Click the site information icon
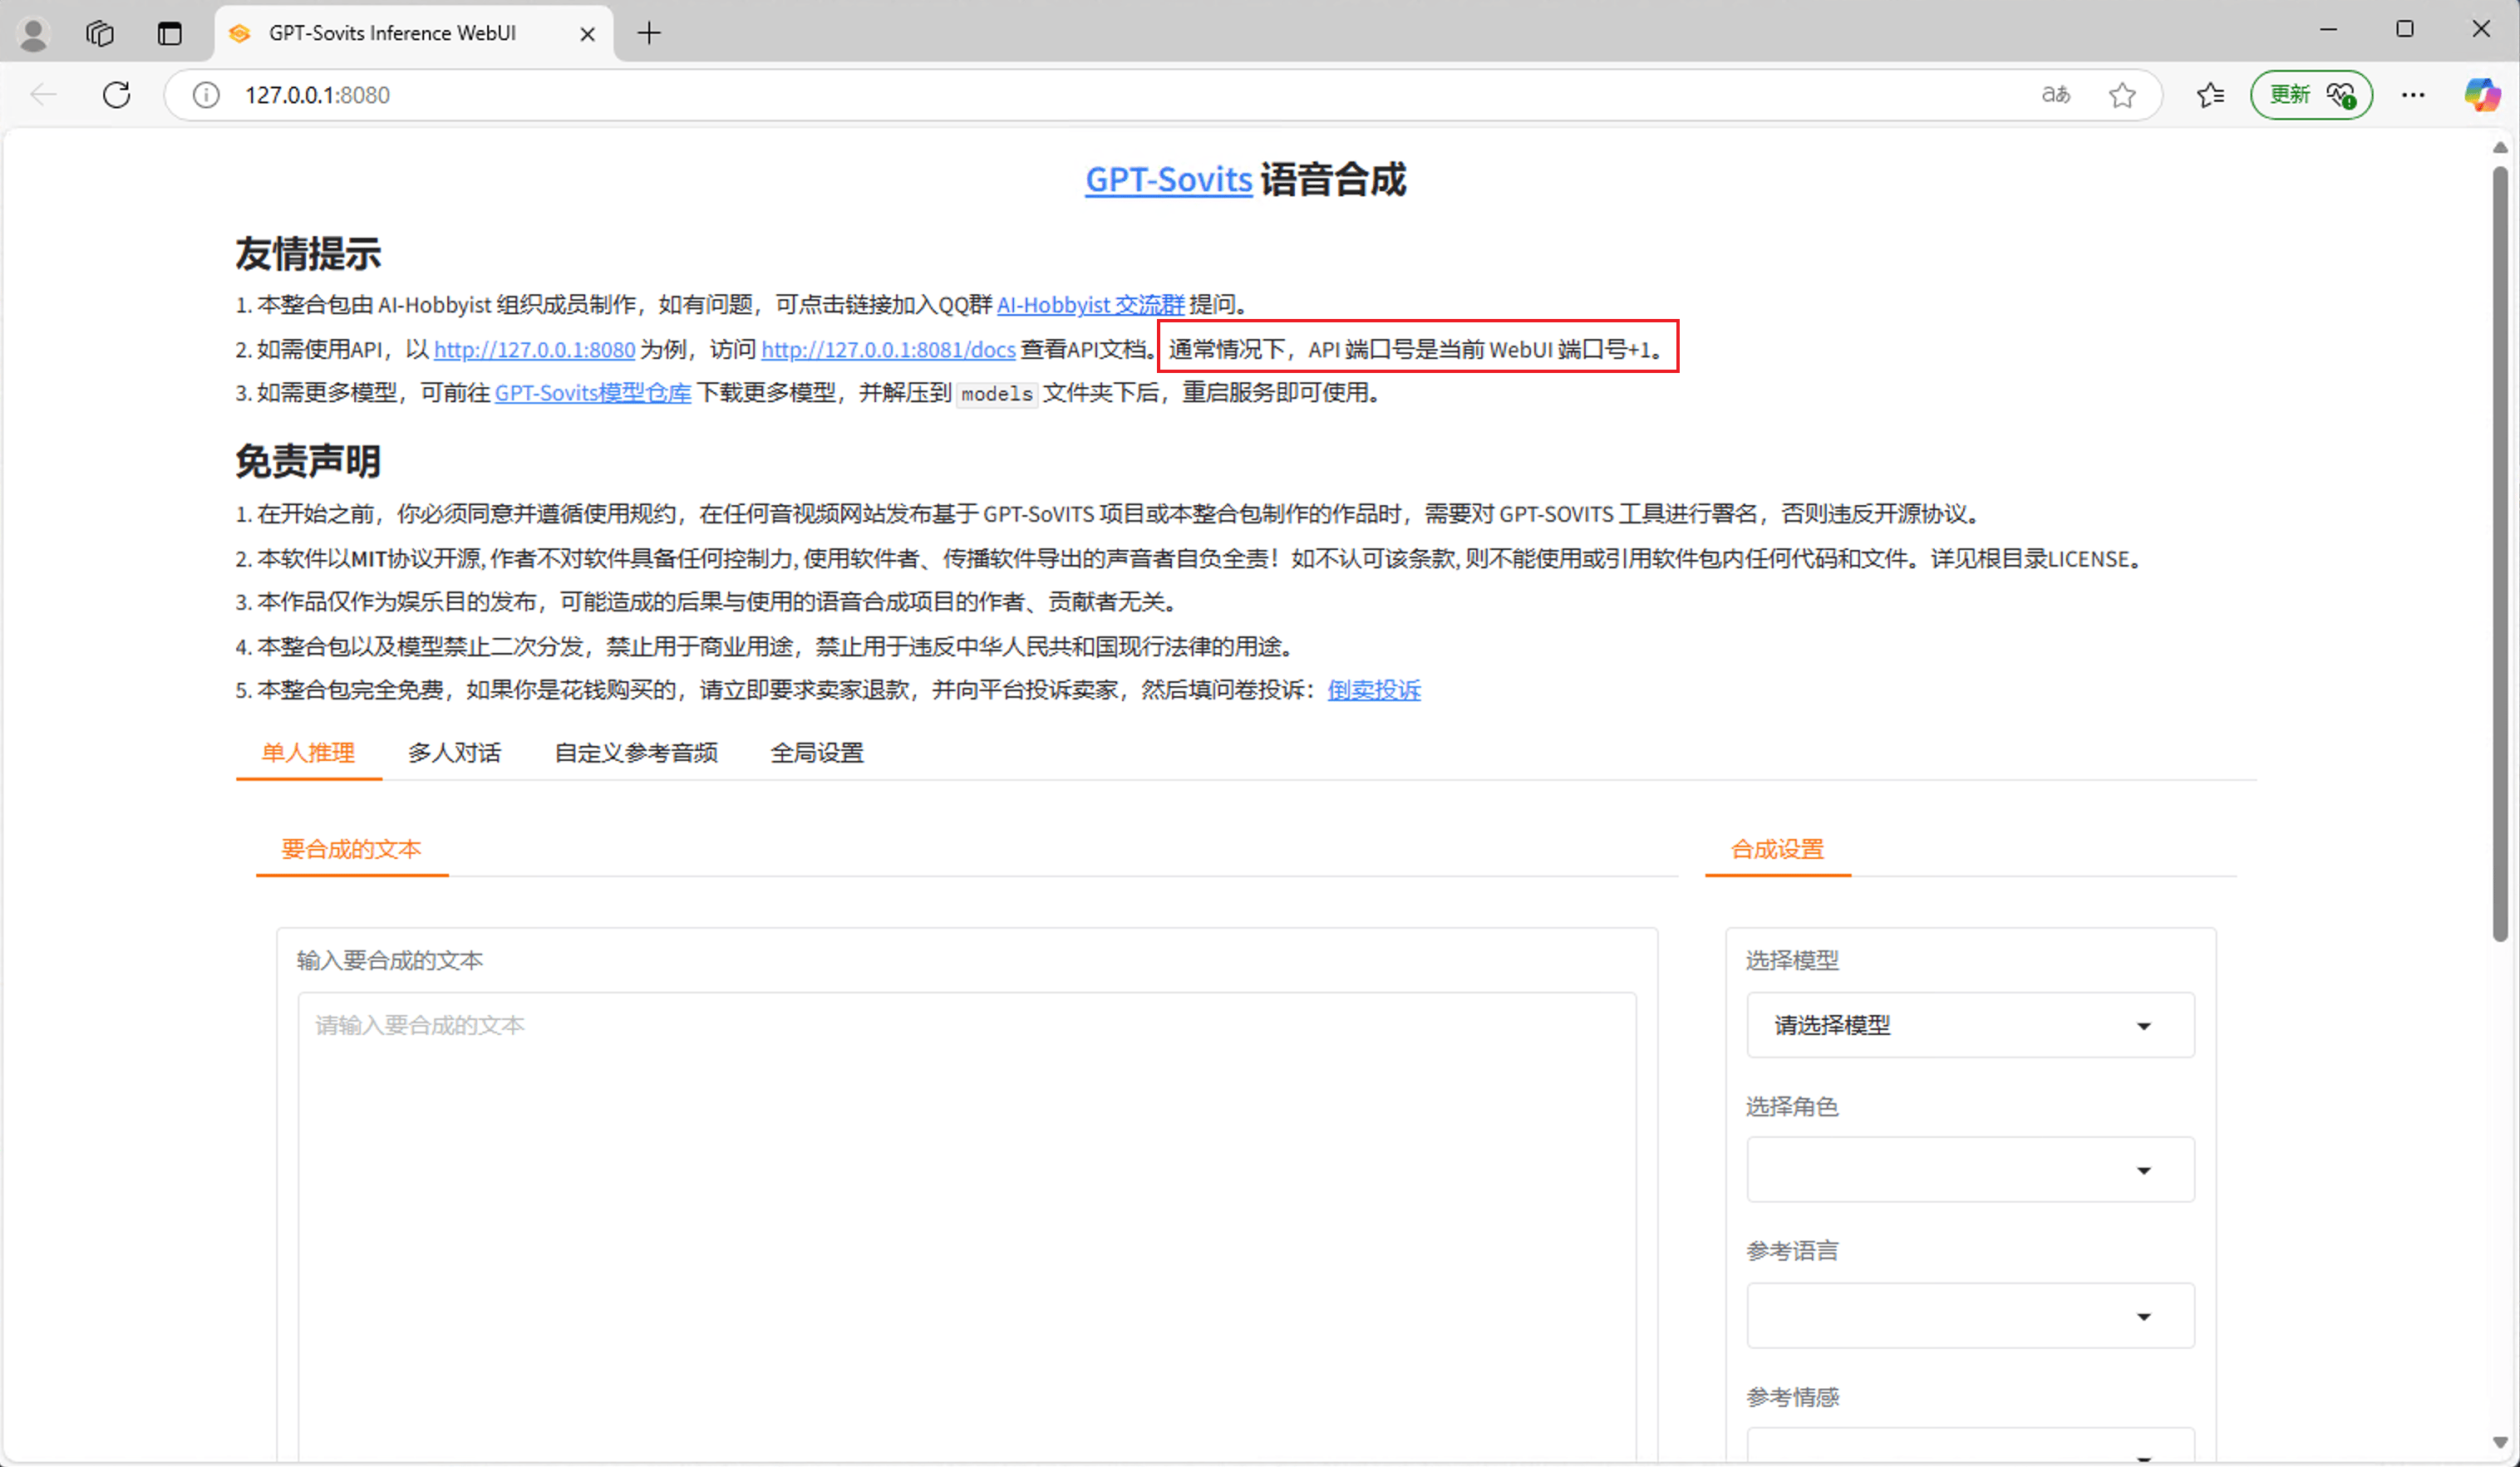2520x1467 pixels. pyautogui.click(x=206, y=95)
